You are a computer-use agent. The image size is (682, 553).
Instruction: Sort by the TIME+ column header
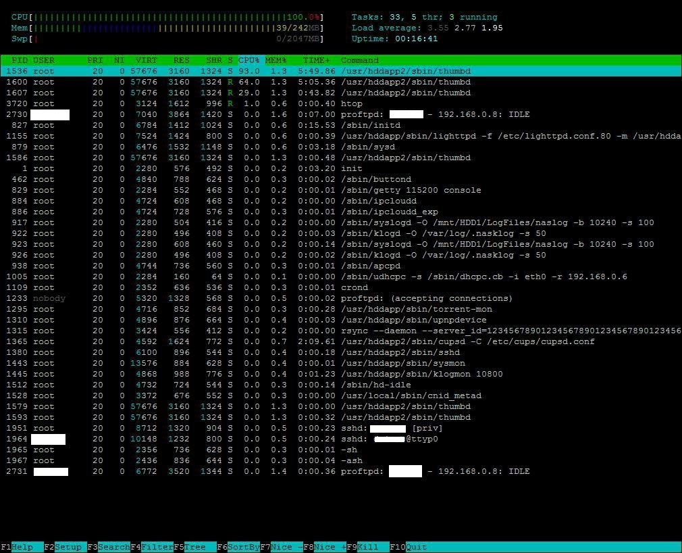[317, 60]
